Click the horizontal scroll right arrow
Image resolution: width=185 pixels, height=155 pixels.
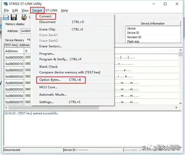coord(176,107)
